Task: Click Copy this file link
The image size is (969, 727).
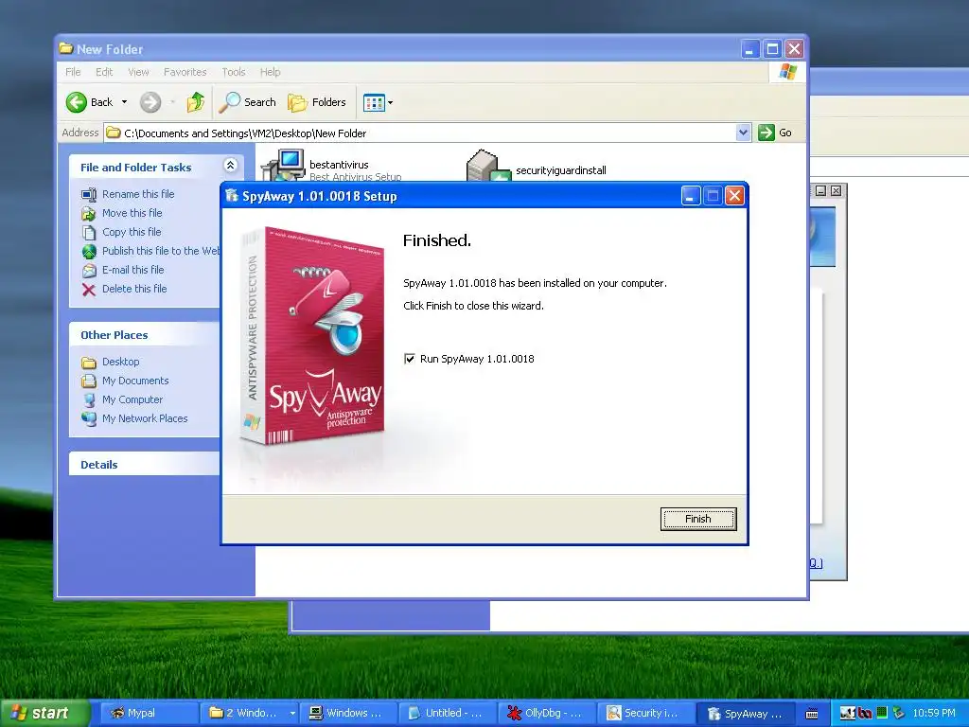Action: 132,232
